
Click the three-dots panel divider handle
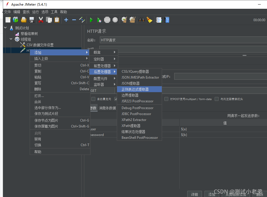[x=245, y=55]
